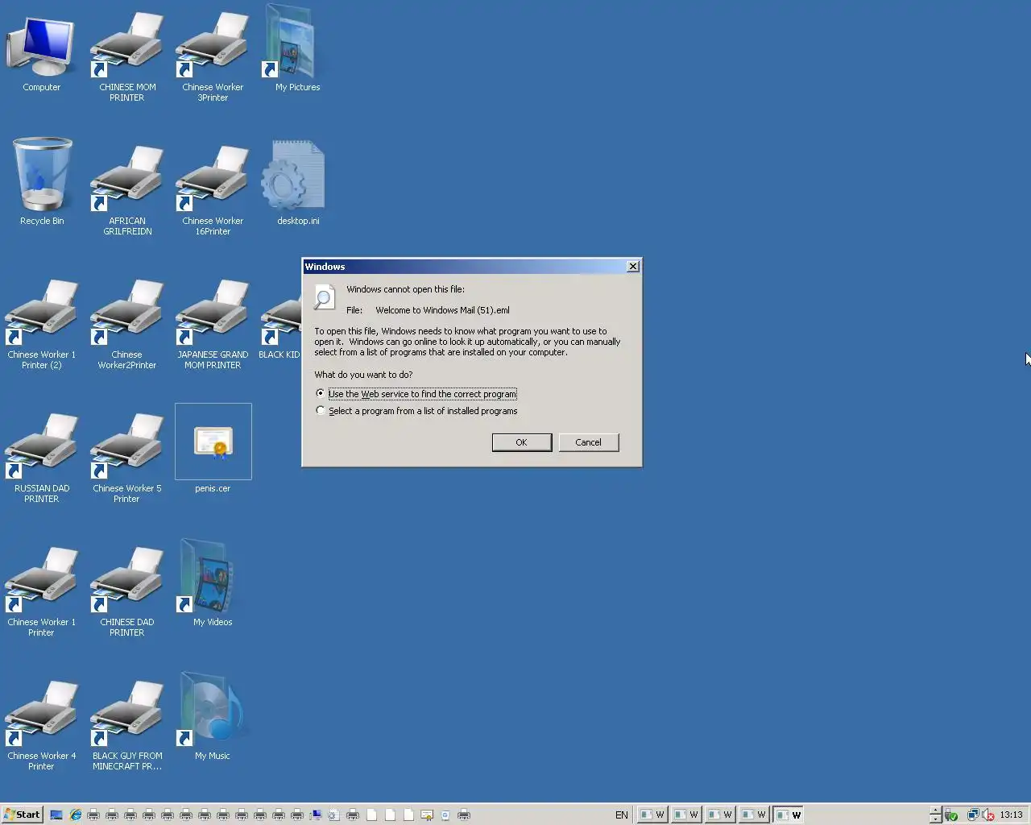Click the active pressed W taskbar button
The image size is (1031, 825).
[x=789, y=815]
